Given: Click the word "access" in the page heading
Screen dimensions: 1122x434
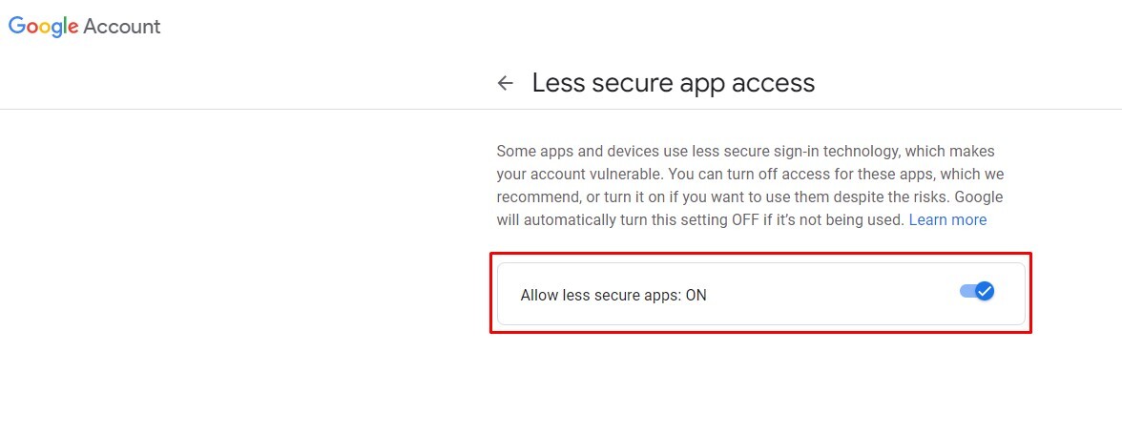Looking at the screenshot, I should click(x=773, y=83).
